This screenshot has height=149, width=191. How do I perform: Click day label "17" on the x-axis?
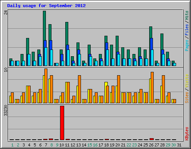[101, 145]
